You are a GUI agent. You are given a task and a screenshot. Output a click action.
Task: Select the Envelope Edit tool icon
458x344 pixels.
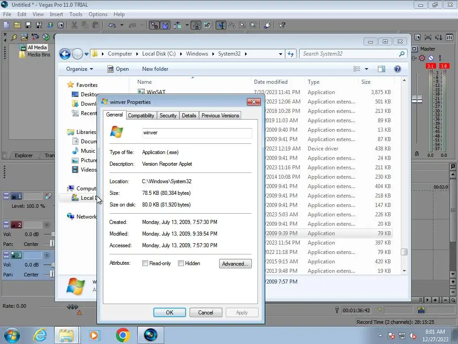pos(232,25)
